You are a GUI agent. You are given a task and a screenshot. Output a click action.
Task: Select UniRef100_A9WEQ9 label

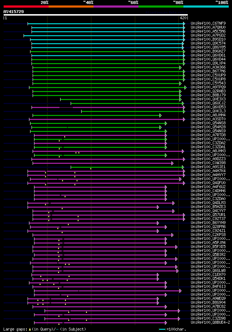click(x=208, y=298)
